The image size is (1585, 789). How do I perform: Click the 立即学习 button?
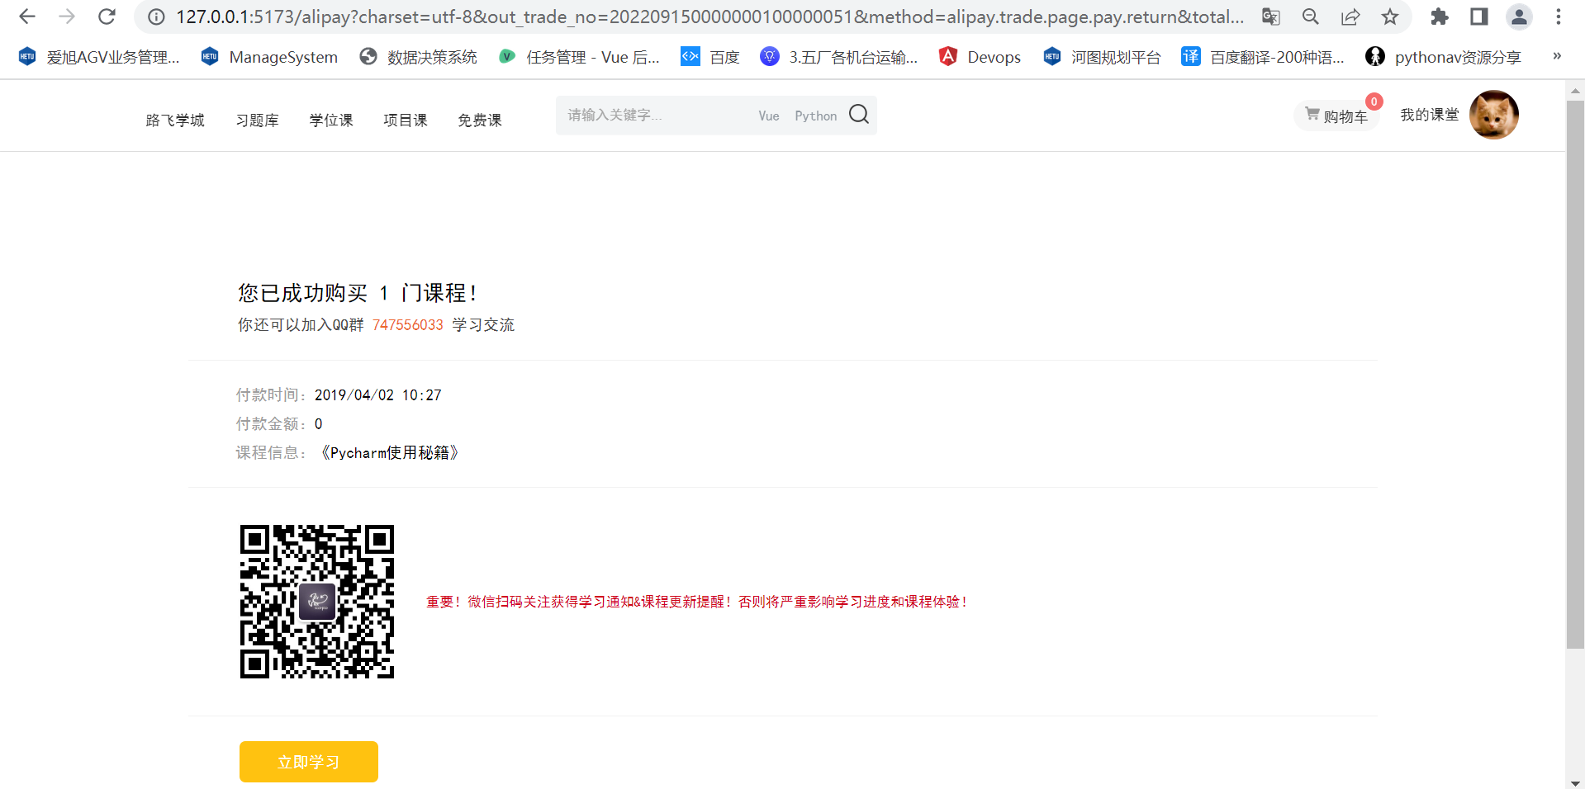pos(309,762)
